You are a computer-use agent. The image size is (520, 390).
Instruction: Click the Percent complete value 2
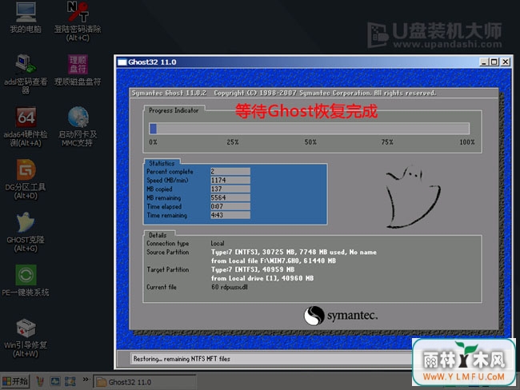(230, 171)
